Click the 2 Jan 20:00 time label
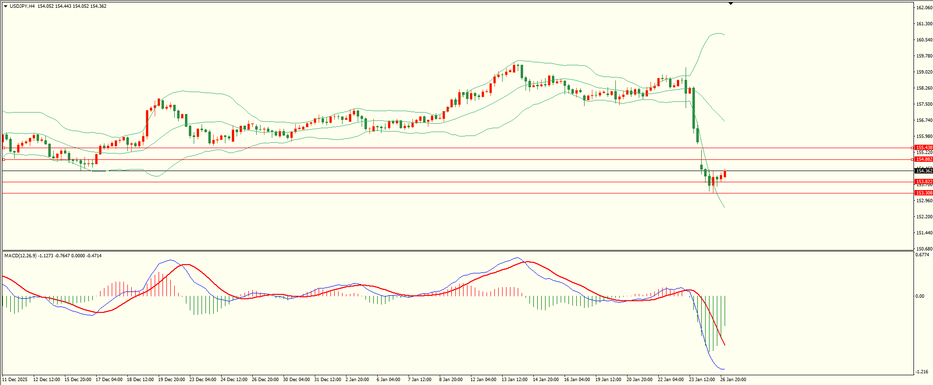The image size is (933, 385). (x=357, y=380)
